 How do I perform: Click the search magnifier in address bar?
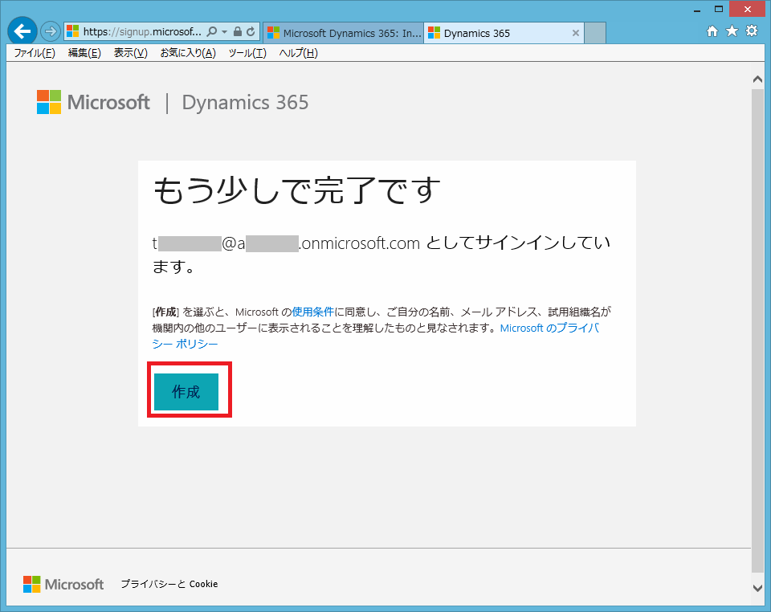tap(211, 32)
